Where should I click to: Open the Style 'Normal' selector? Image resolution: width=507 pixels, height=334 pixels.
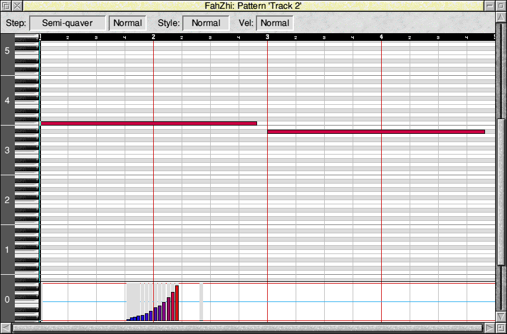(205, 23)
